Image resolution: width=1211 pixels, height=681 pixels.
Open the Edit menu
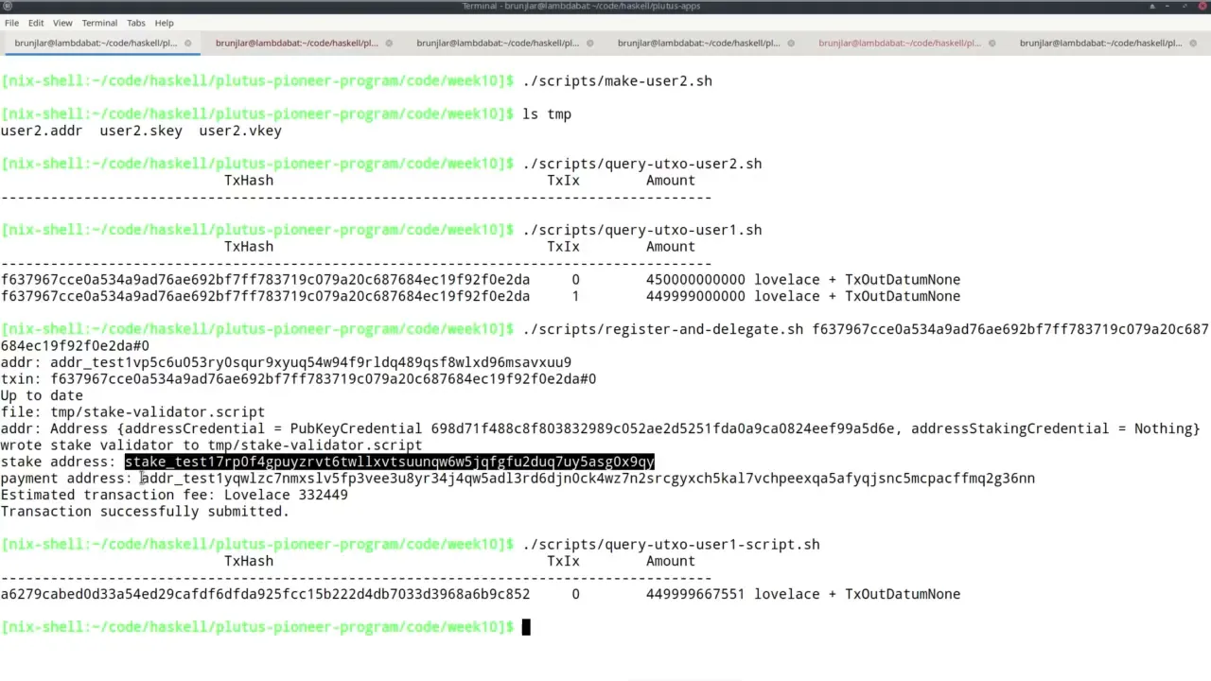click(36, 23)
